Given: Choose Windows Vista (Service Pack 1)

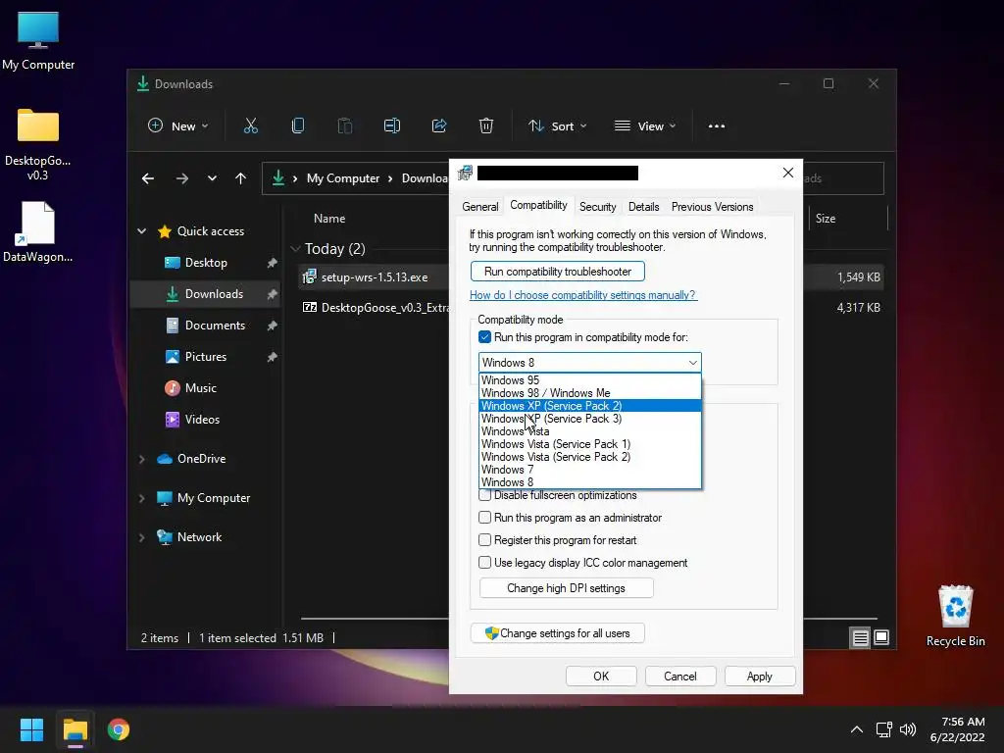Looking at the screenshot, I should click(x=589, y=444).
